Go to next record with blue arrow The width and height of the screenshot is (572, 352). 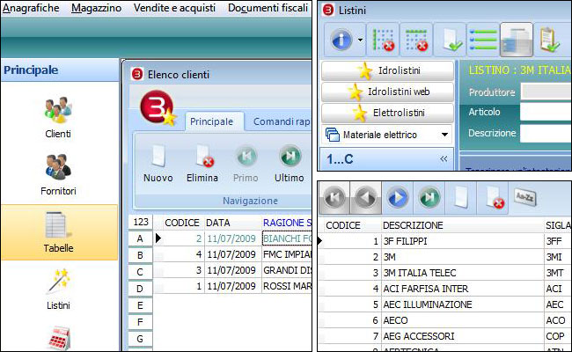tap(397, 197)
